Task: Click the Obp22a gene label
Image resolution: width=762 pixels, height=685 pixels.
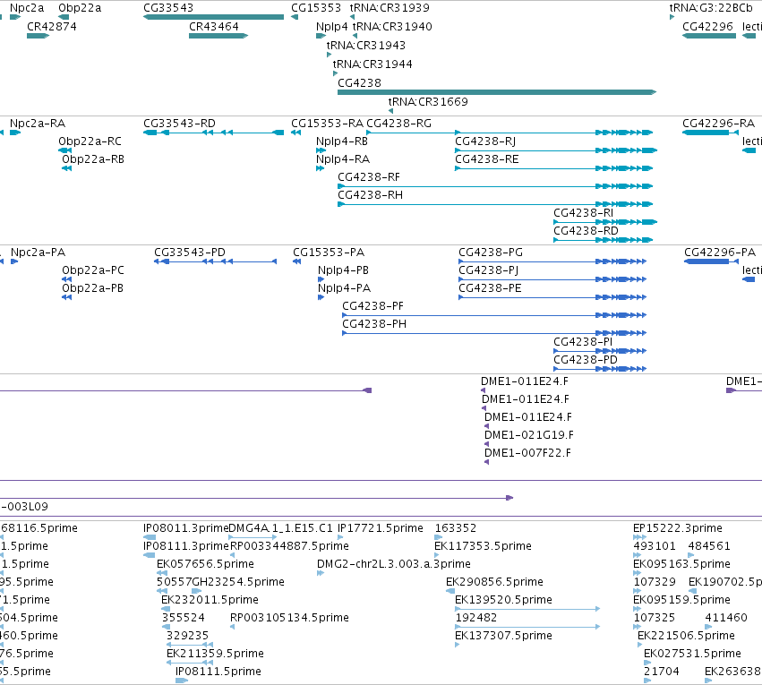Action: (80, 8)
